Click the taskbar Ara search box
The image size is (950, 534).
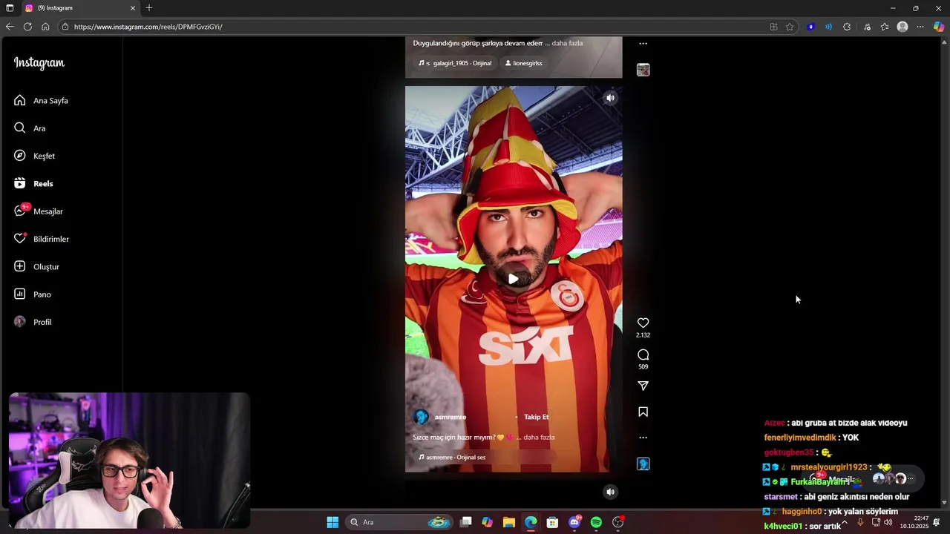[x=401, y=522]
